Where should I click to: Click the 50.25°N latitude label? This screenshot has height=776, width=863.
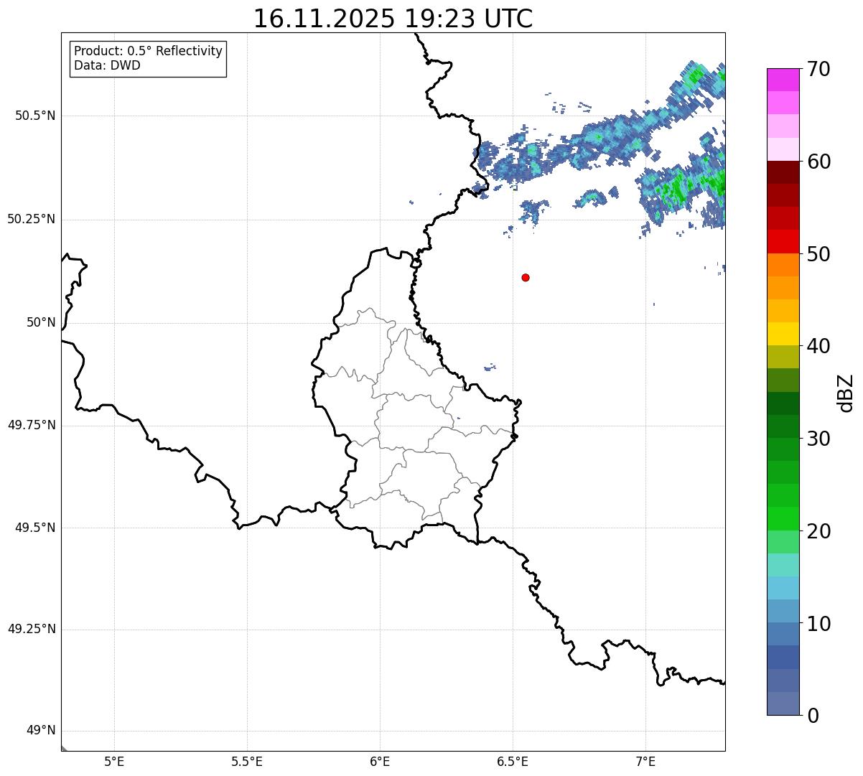(x=32, y=220)
